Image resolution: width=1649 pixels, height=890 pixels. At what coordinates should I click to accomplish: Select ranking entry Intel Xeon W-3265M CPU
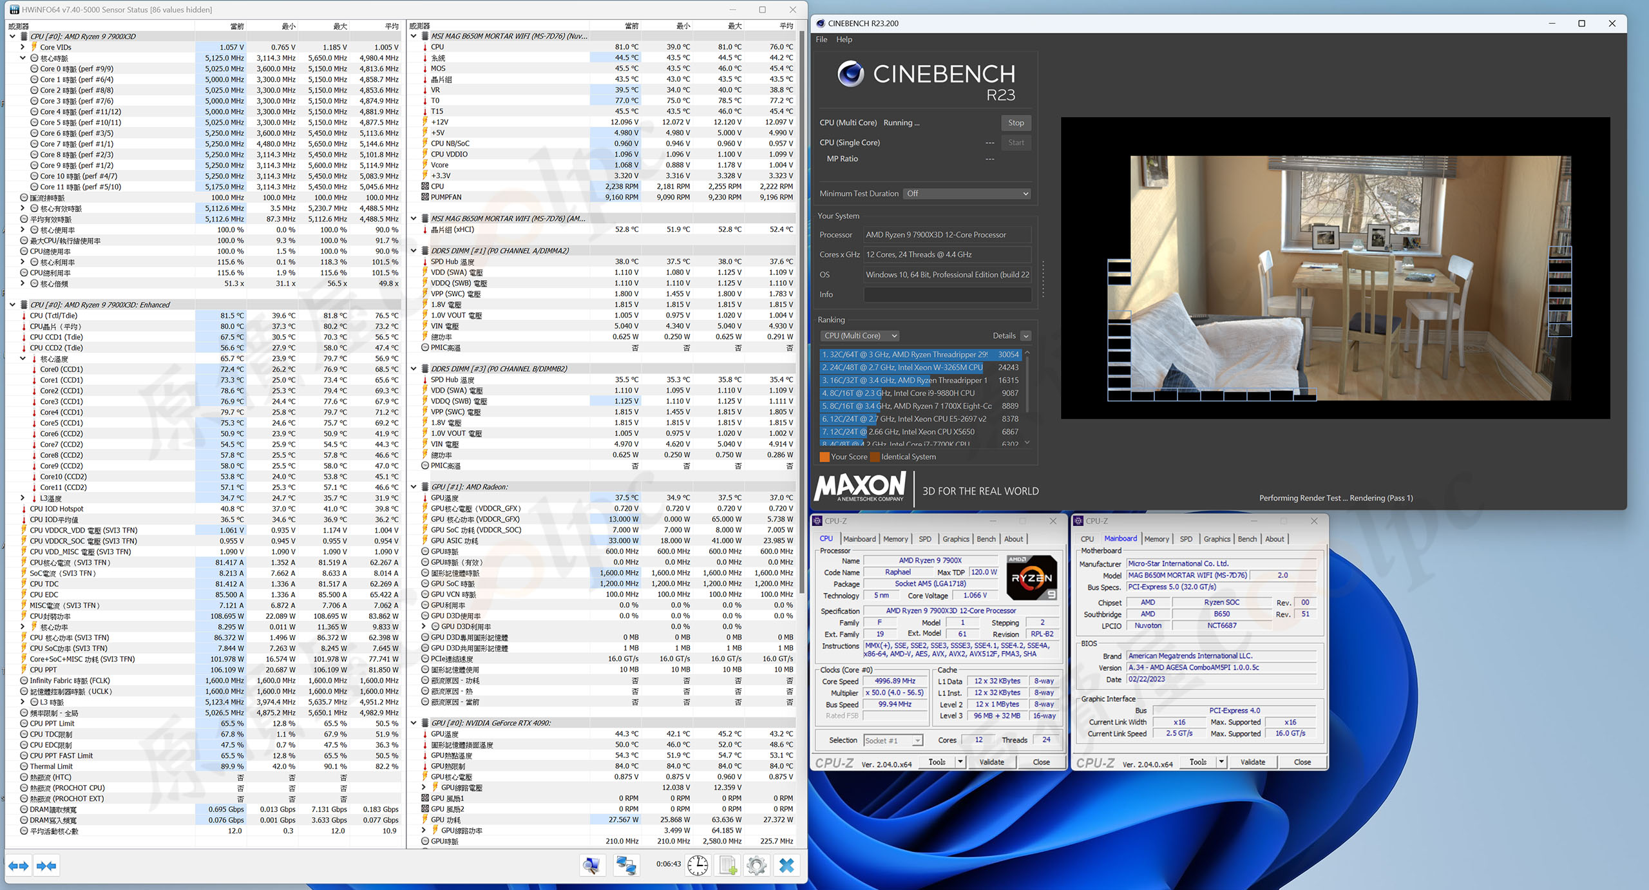click(x=921, y=367)
